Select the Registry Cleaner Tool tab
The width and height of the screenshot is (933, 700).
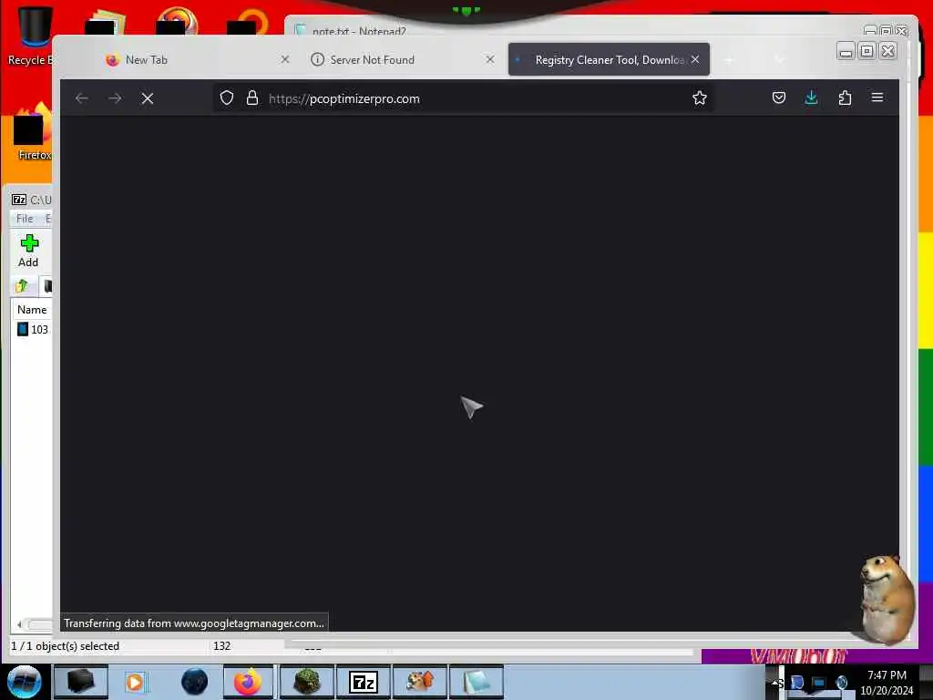(x=609, y=59)
